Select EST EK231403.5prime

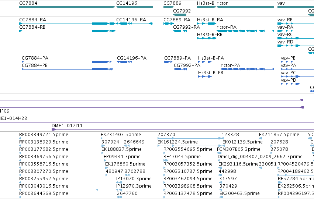coord(121,135)
